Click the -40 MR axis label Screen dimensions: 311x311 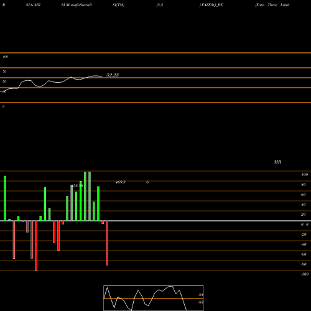tap(304, 244)
